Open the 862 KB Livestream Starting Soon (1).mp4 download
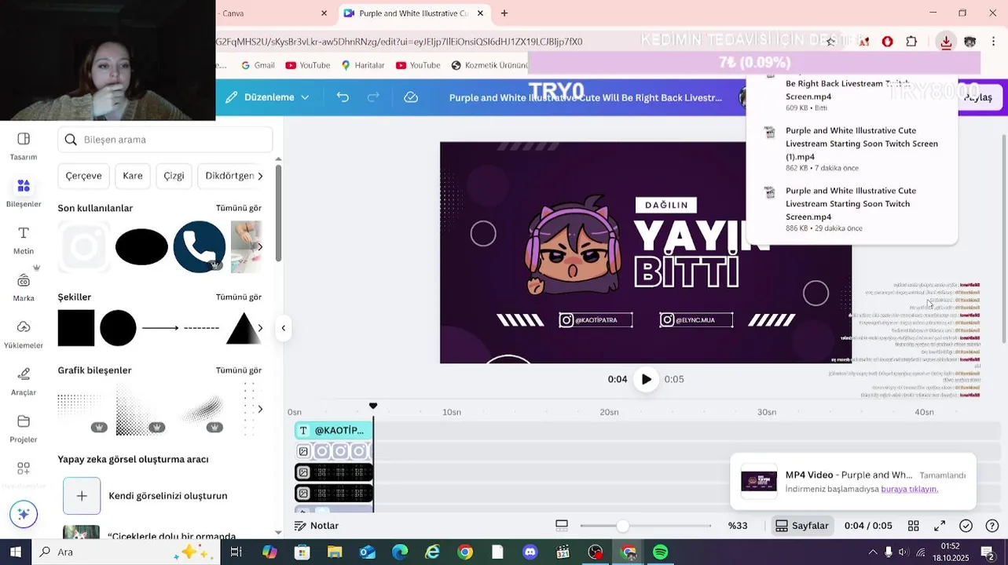Image resolution: width=1008 pixels, height=565 pixels. coord(852,149)
